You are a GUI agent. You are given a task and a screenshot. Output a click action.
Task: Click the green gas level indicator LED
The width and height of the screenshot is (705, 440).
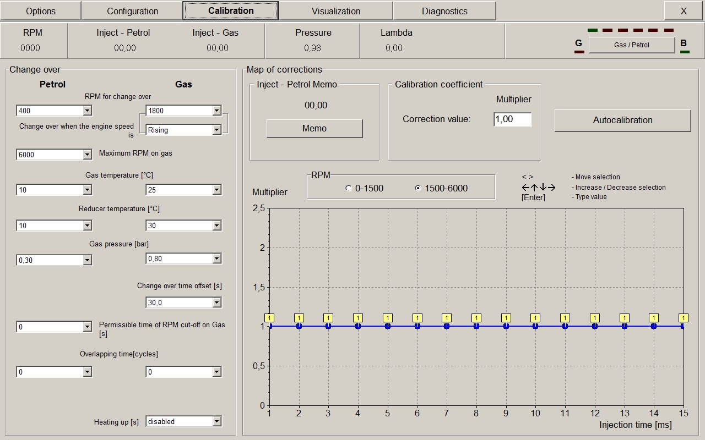coord(592,30)
